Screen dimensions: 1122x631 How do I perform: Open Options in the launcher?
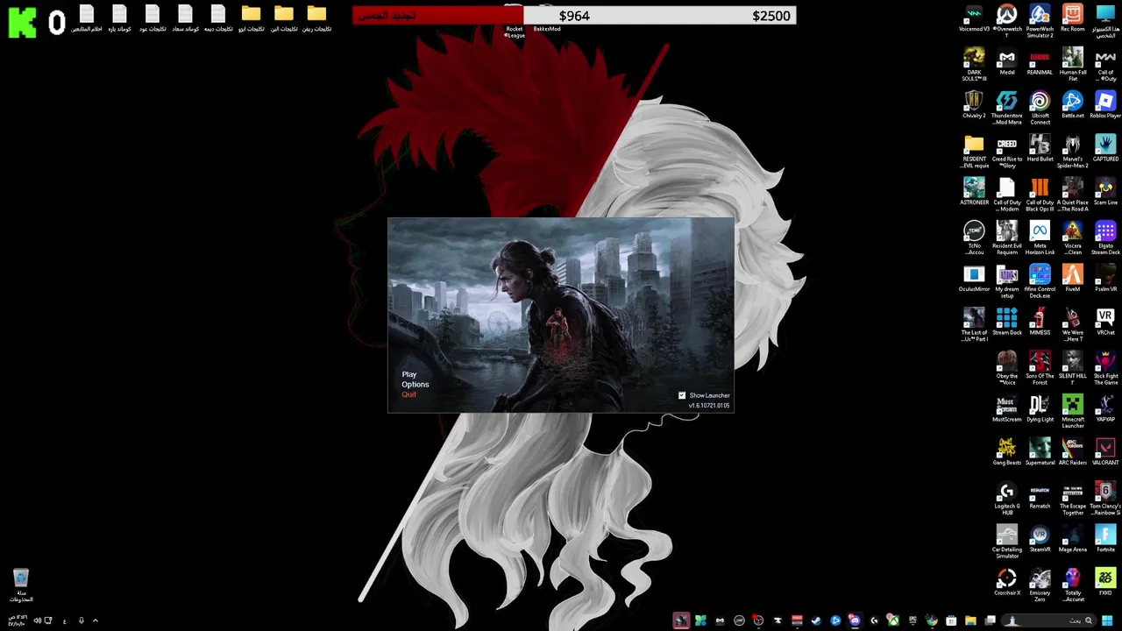tap(415, 384)
